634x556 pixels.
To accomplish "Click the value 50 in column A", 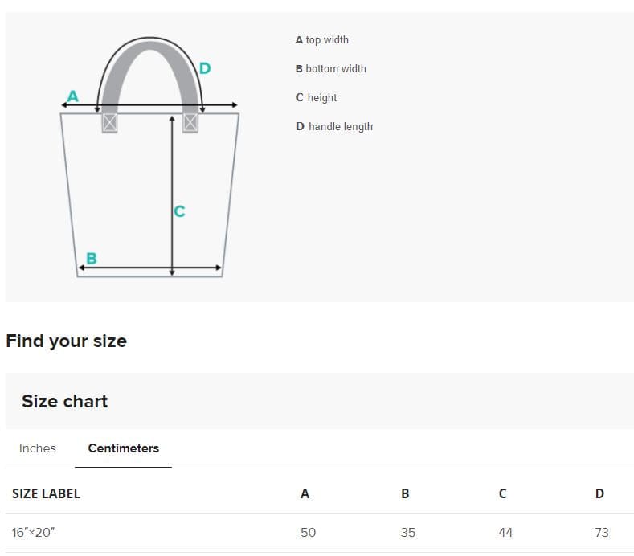I will coord(308,532).
